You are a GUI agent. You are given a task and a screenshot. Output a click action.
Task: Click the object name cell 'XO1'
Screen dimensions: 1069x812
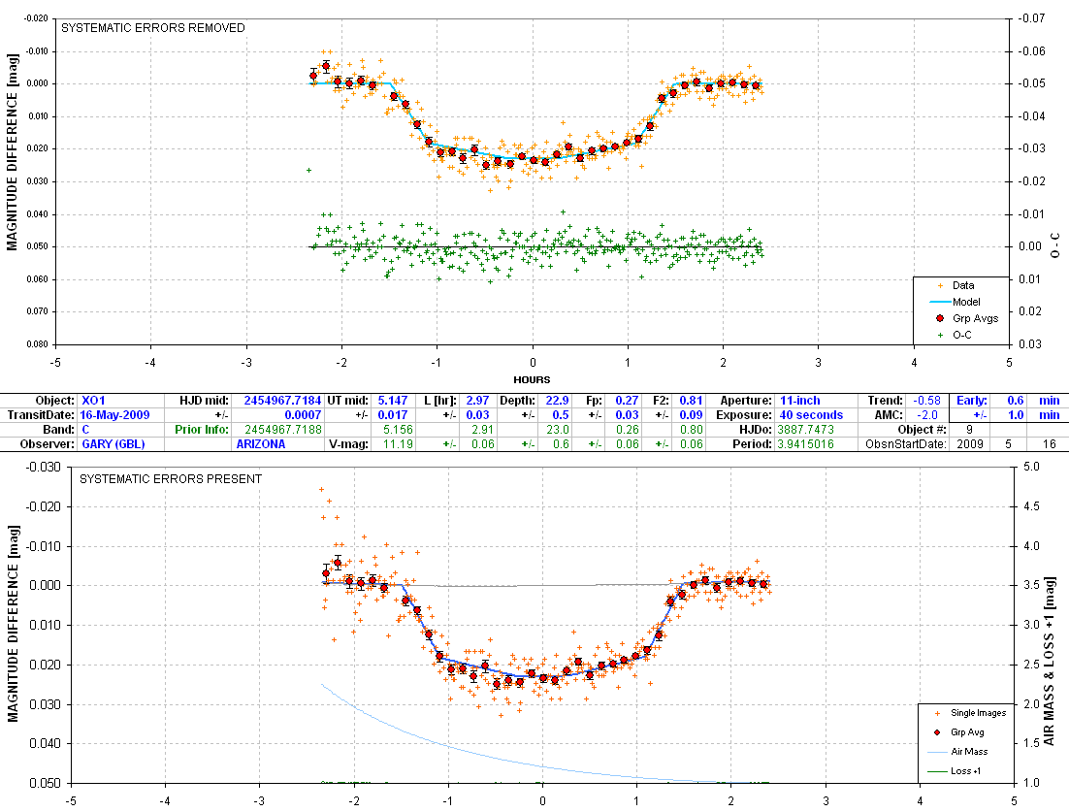point(93,401)
